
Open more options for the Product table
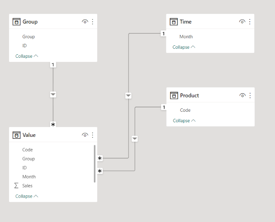pyautogui.click(x=250, y=96)
